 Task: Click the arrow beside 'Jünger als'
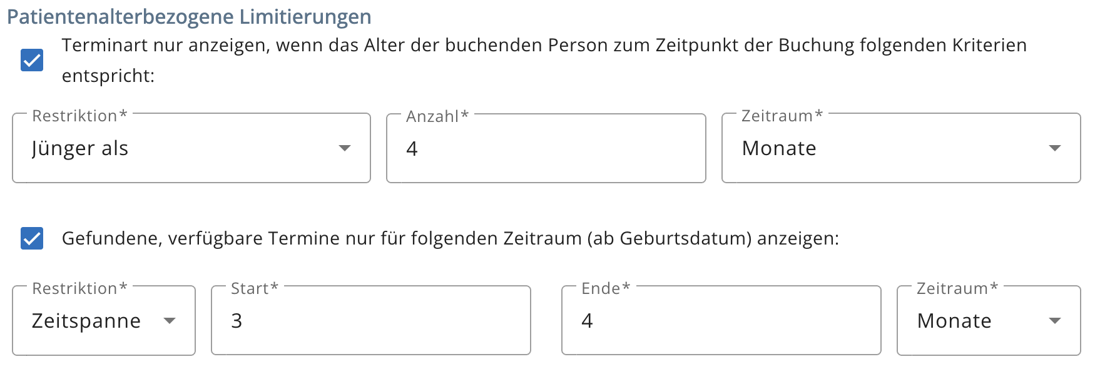(344, 148)
